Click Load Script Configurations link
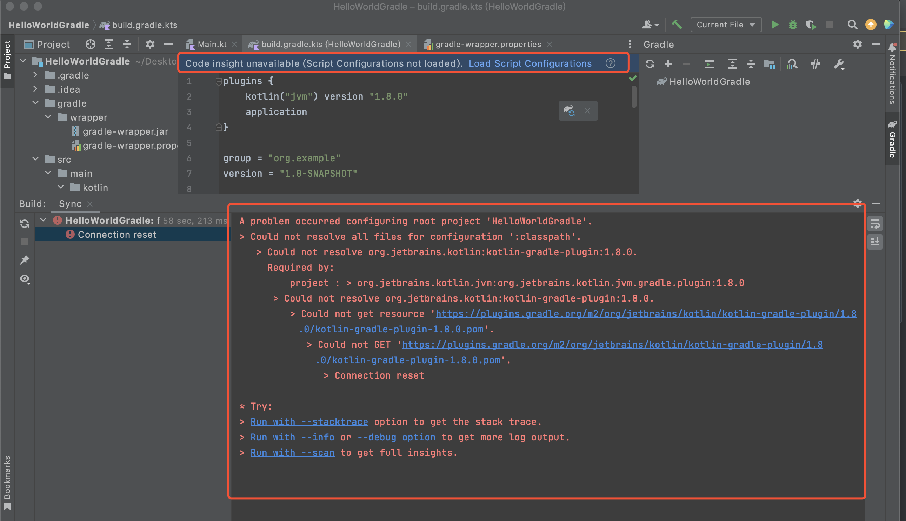This screenshot has height=521, width=906. pos(530,63)
